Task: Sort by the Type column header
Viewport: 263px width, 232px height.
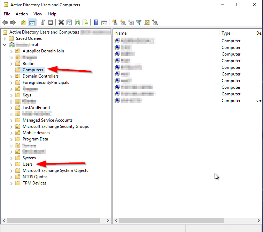Action: (x=237, y=33)
